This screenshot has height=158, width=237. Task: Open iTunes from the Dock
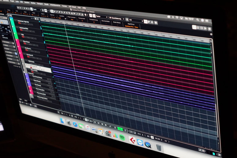88,128
